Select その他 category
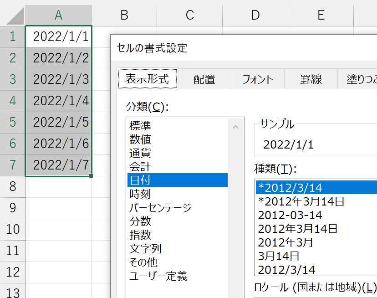Screen dimensions: 377x298 178,262
